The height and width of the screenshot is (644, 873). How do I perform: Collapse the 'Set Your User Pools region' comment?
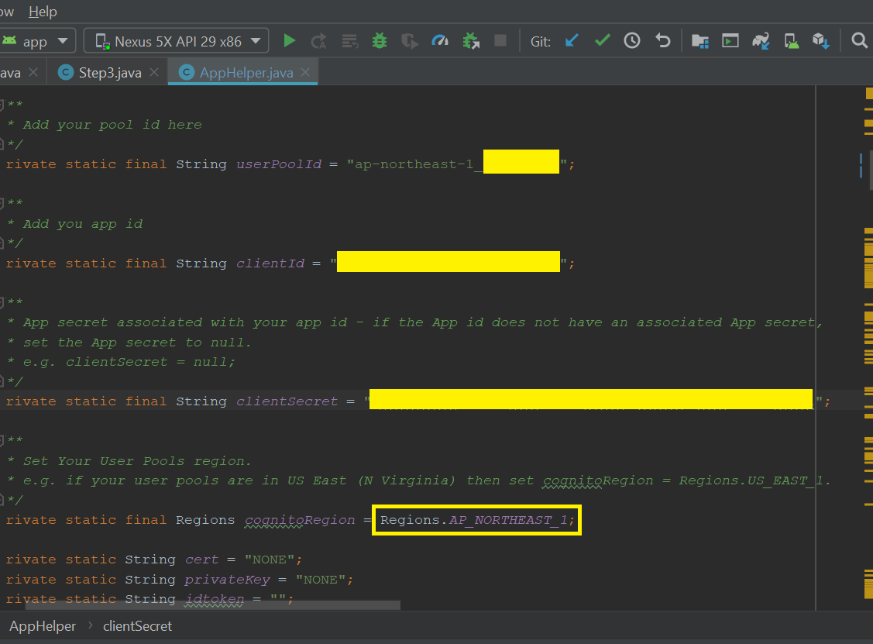click(2, 440)
